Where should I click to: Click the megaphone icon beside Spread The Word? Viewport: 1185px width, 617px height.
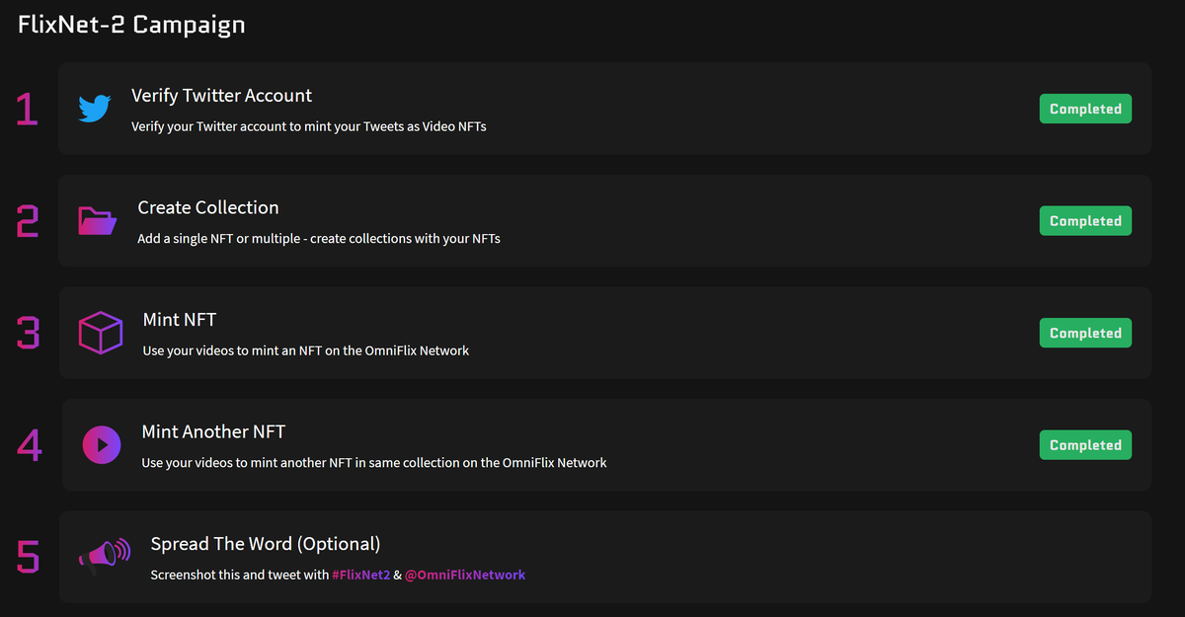point(105,557)
